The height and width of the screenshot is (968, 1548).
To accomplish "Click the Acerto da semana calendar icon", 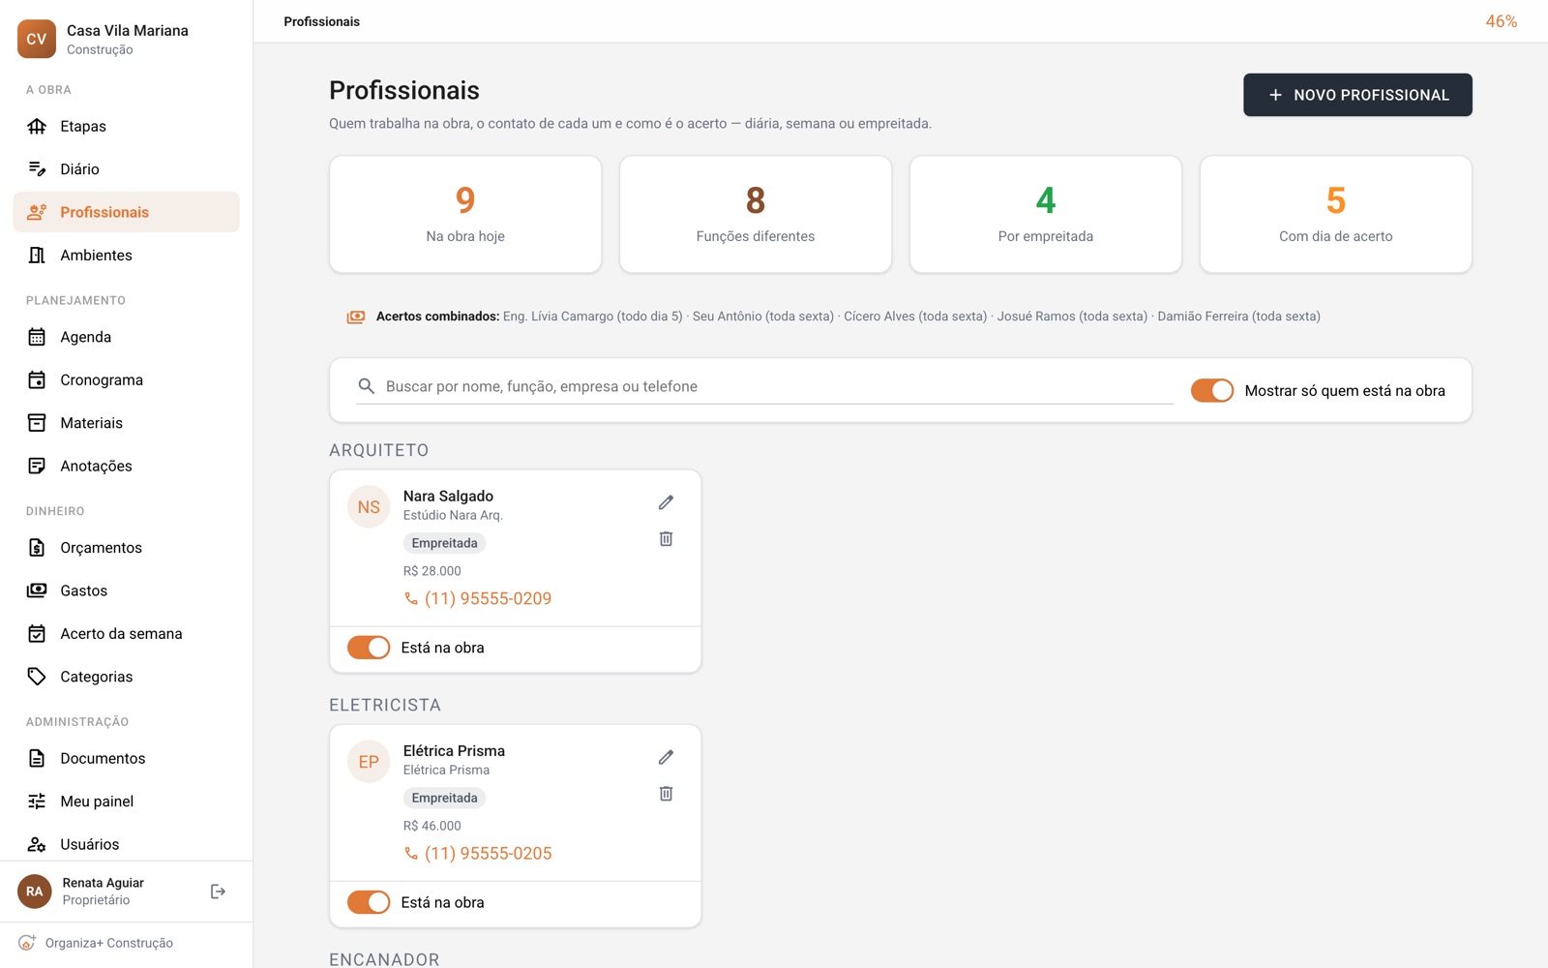I will (37, 633).
